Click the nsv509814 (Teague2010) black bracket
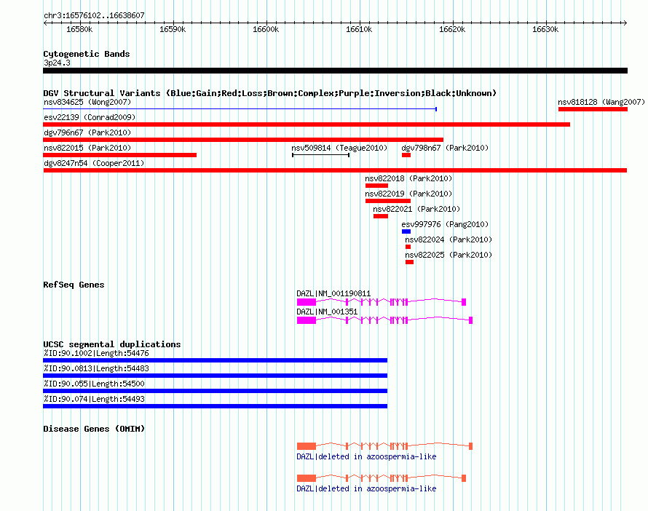The width and height of the screenshot is (648, 511). [x=320, y=155]
